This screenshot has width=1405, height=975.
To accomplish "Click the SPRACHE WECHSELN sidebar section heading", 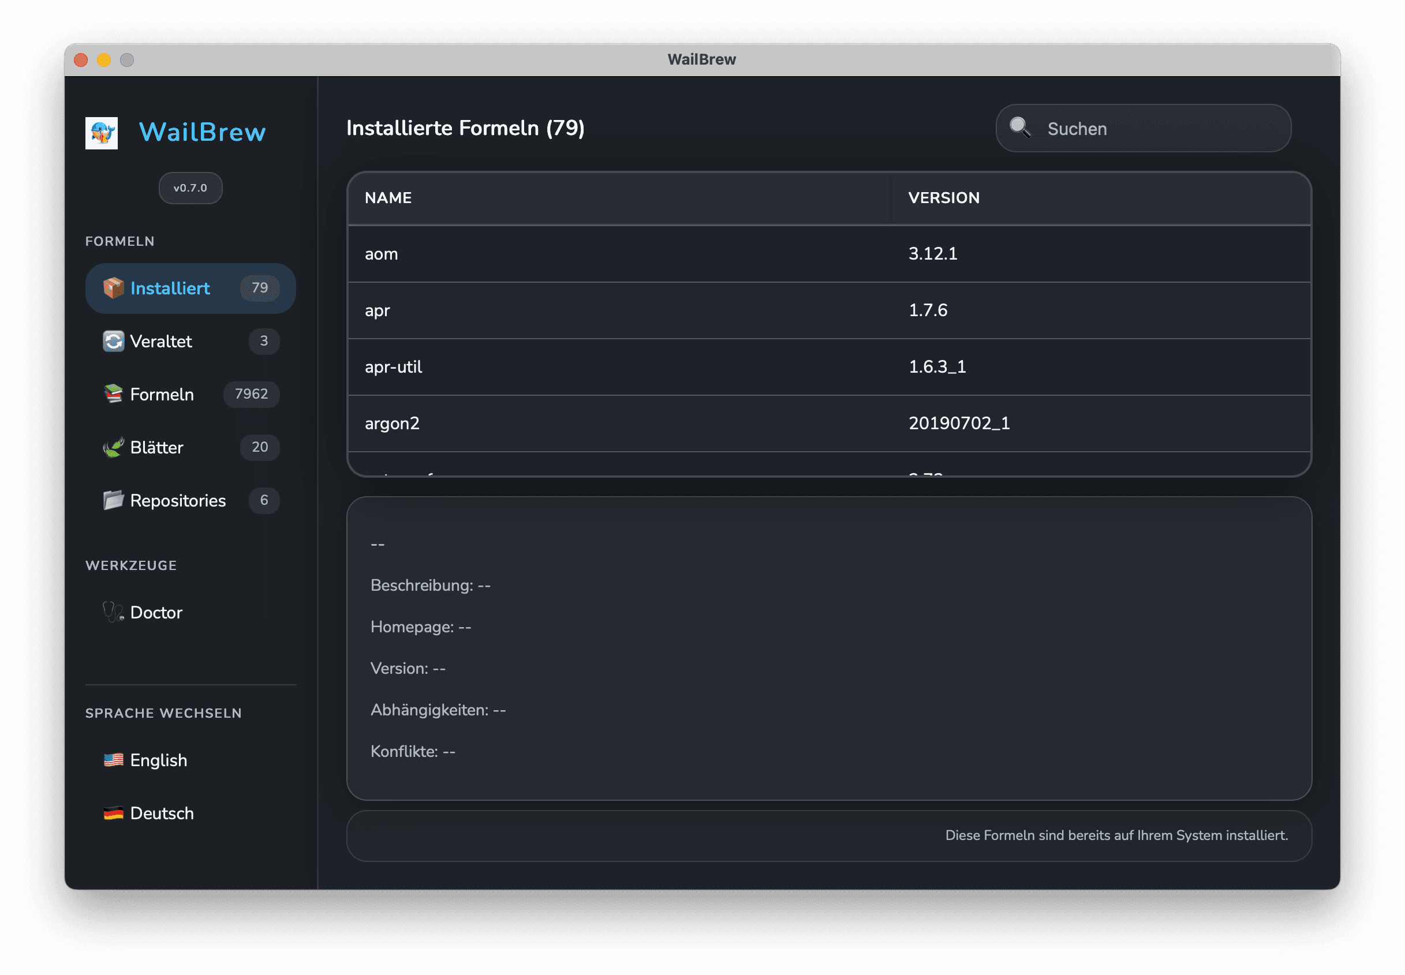I will tap(163, 714).
